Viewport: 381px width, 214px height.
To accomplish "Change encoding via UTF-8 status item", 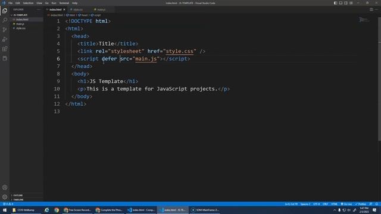I will [316, 204].
